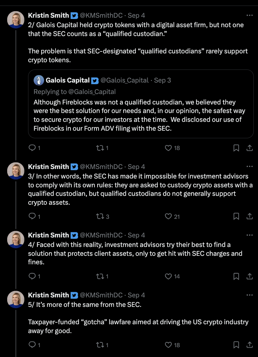Like the 2/ tweet with 18 likes
Screen dimensions: 258x357
pos(168,148)
